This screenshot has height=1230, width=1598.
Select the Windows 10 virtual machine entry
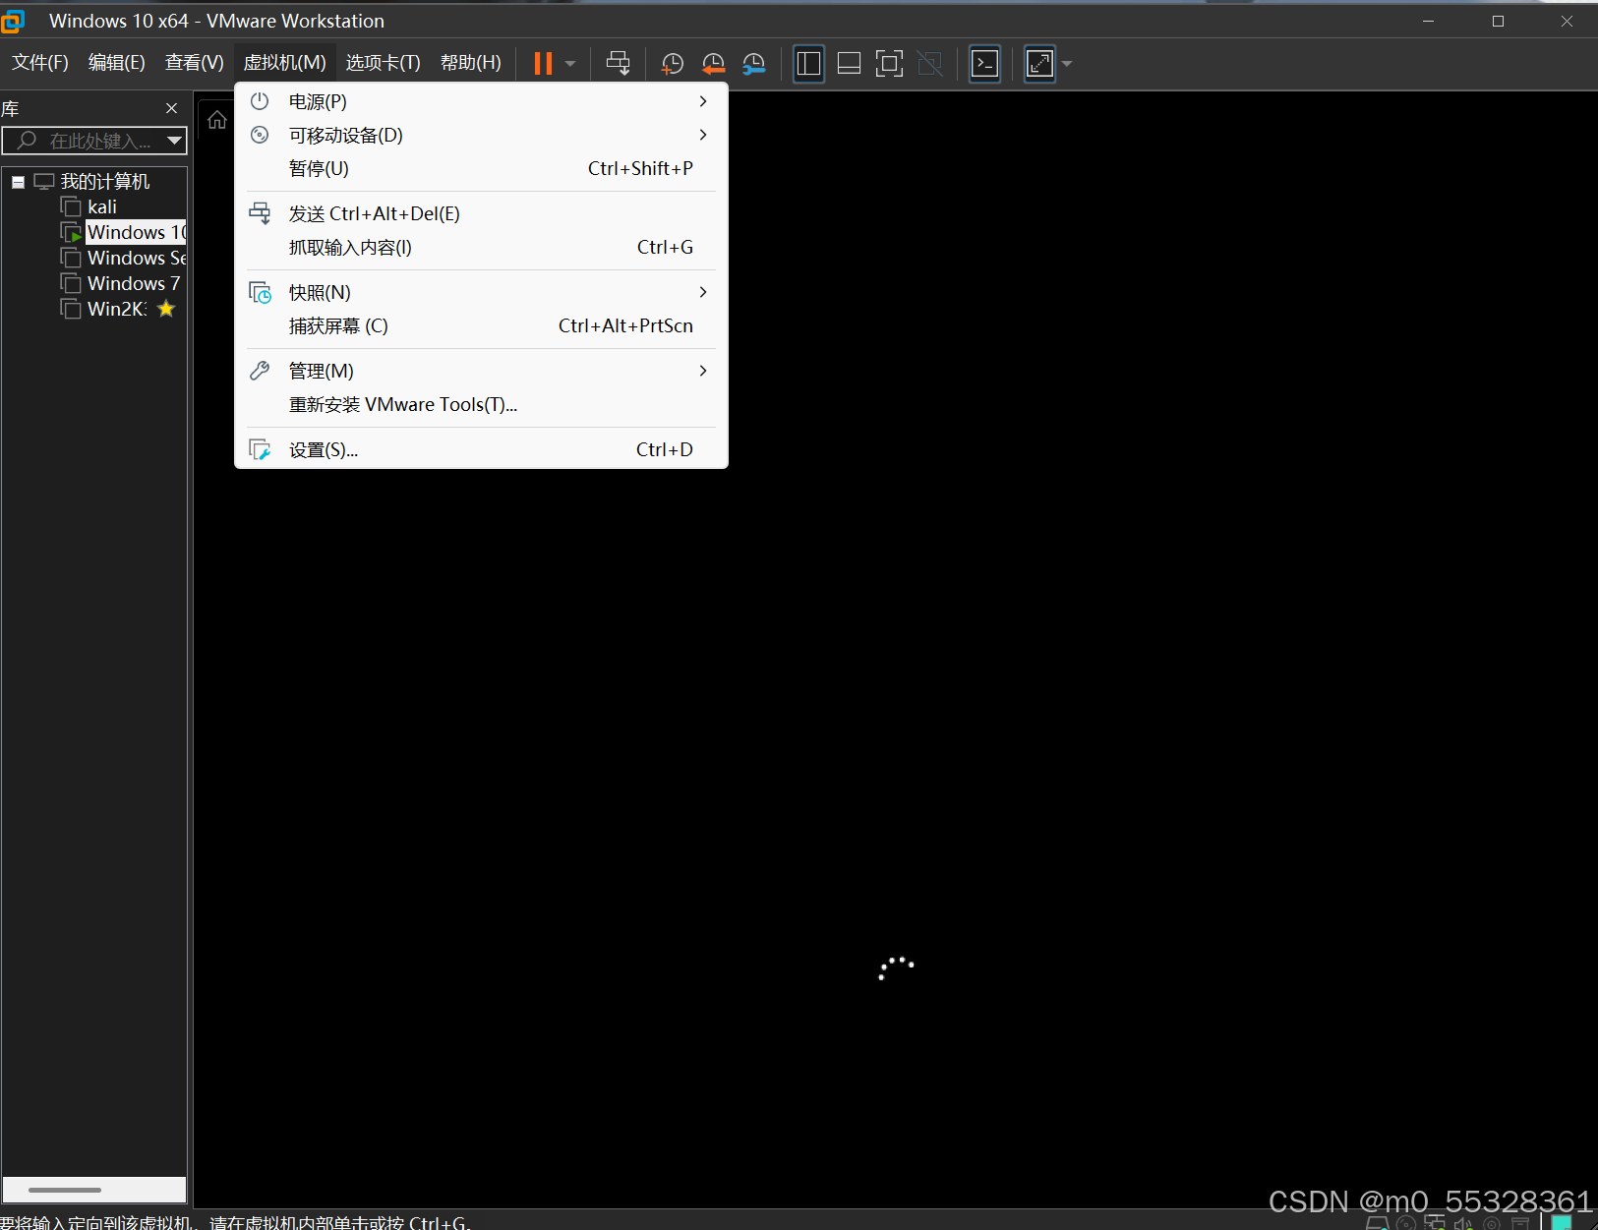pyautogui.click(x=136, y=232)
